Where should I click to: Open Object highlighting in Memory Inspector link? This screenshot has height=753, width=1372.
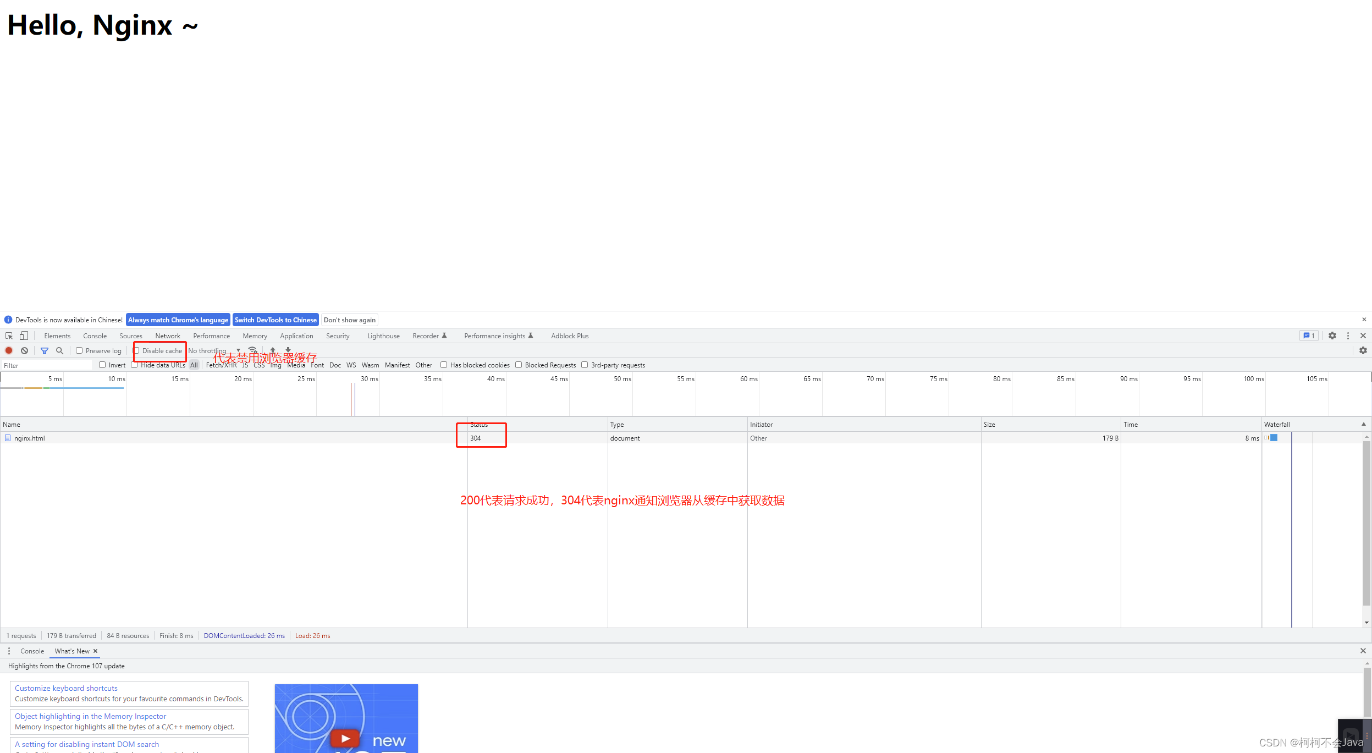(90, 716)
